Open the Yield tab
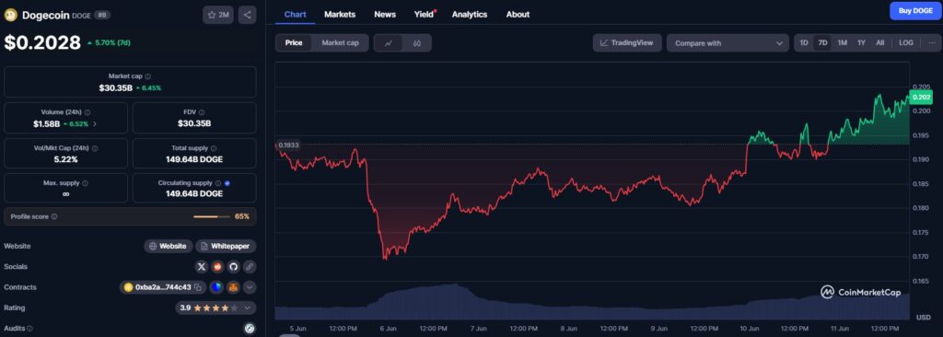The height and width of the screenshot is (337, 943). pyautogui.click(x=424, y=14)
